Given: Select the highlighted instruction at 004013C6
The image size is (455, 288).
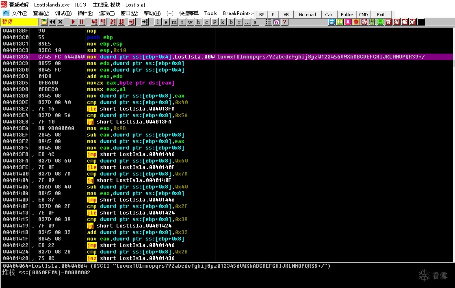Looking at the screenshot, I should 227,57.
